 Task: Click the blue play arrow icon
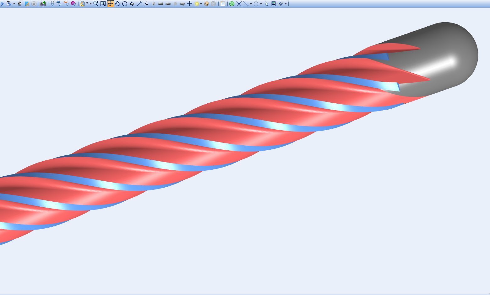[x=2, y=4]
